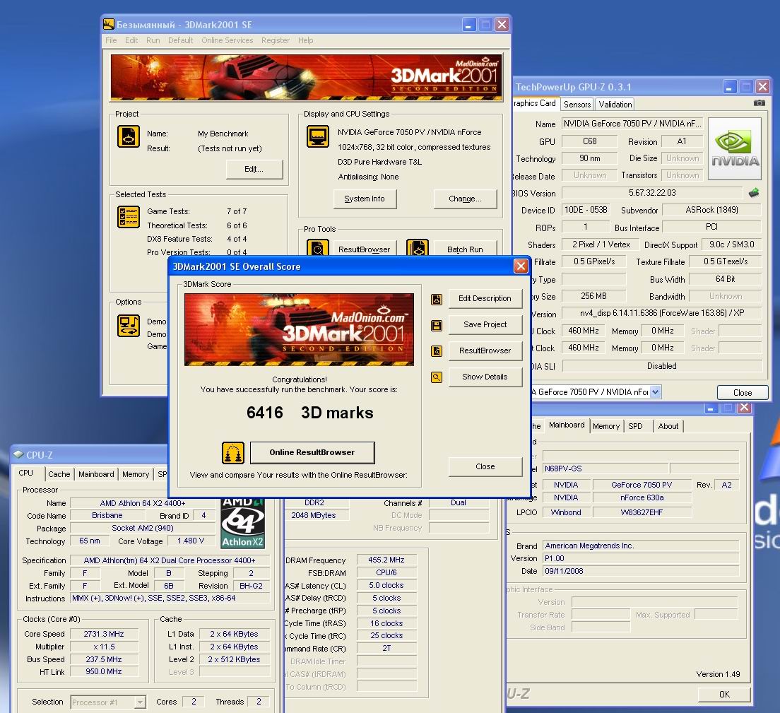Click the Edit Description icon in score dialog
The image size is (780, 713).
[437, 300]
